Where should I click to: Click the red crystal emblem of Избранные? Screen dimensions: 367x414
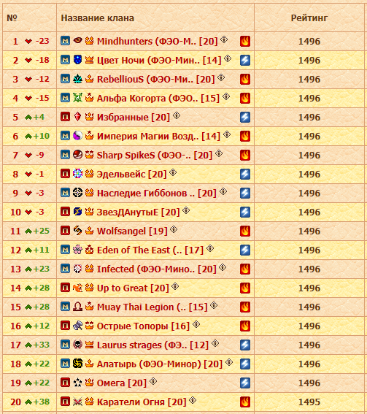(77, 117)
